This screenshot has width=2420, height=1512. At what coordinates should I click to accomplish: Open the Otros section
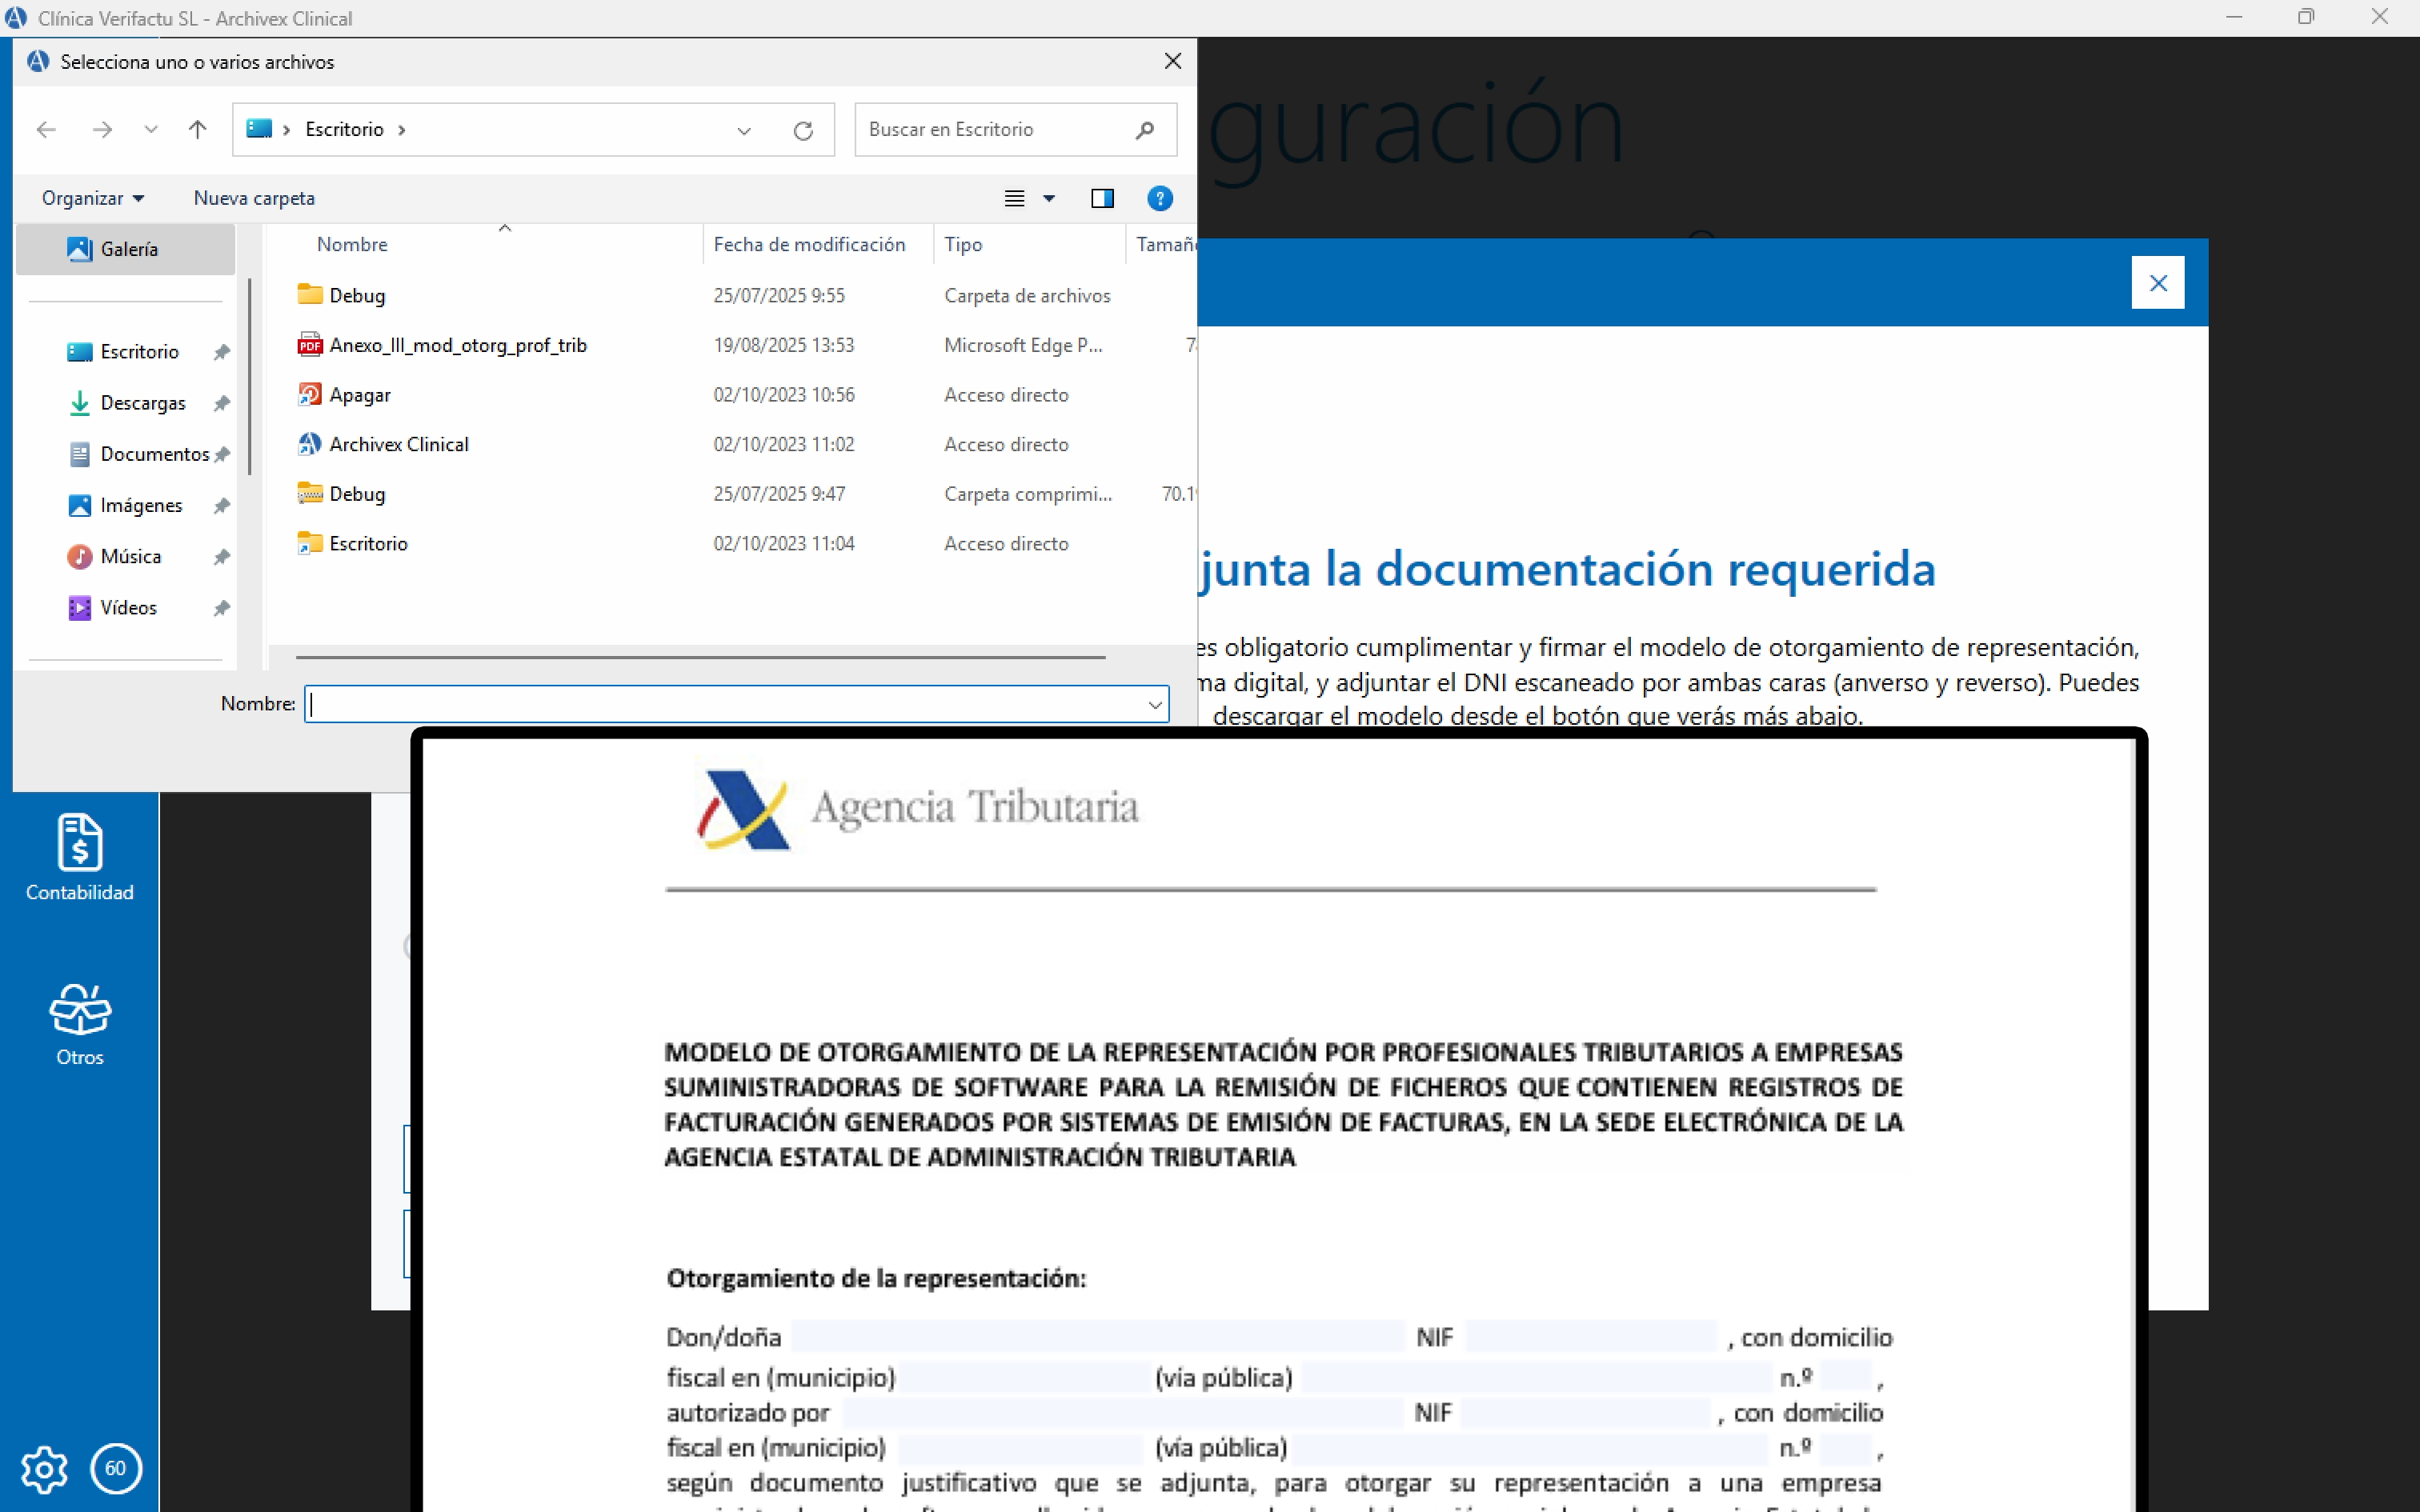(80, 1022)
